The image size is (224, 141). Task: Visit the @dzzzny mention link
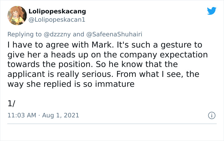(x=57, y=34)
